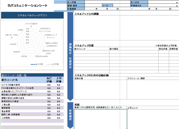Image resolution: width=179 pixels, height=129 pixels.
Task: Select the 能力ユニット・点数一覧 section header
Action: point(32,75)
